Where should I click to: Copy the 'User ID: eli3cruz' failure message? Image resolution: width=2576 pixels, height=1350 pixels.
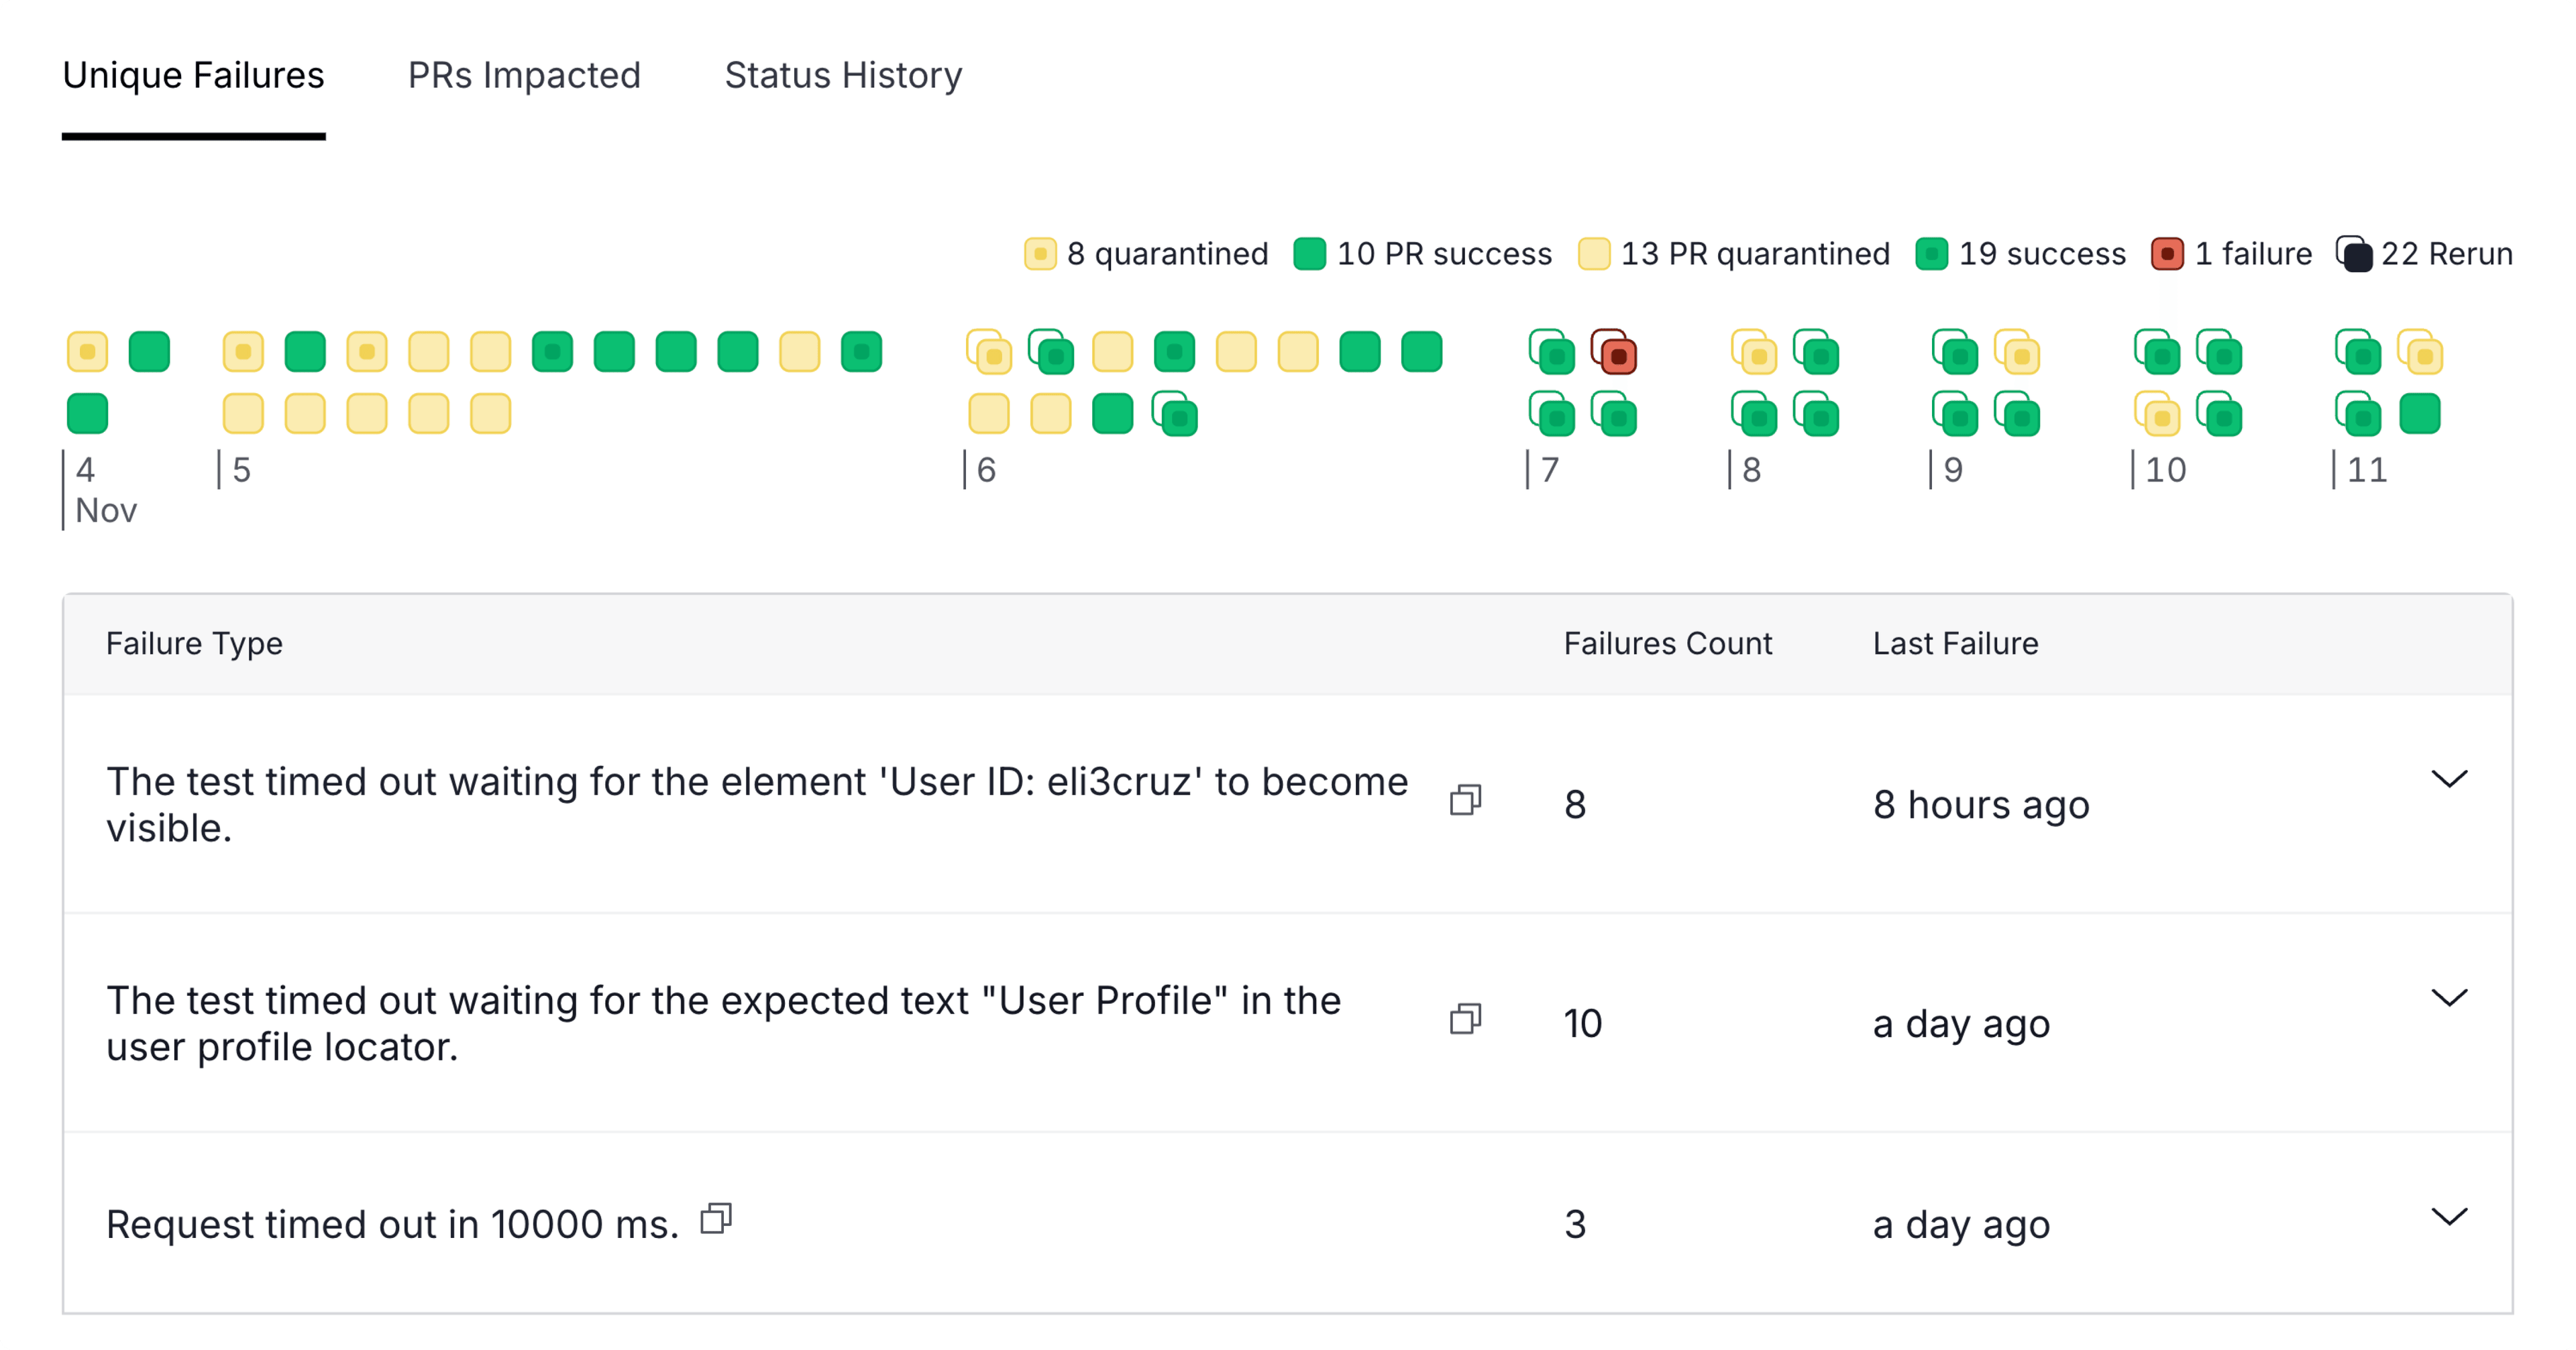pyautogui.click(x=1465, y=800)
